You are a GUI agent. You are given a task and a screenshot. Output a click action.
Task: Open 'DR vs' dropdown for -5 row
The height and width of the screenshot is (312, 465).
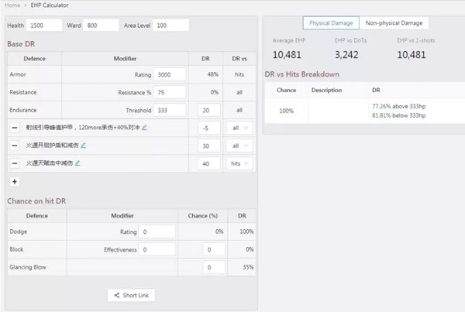click(240, 128)
